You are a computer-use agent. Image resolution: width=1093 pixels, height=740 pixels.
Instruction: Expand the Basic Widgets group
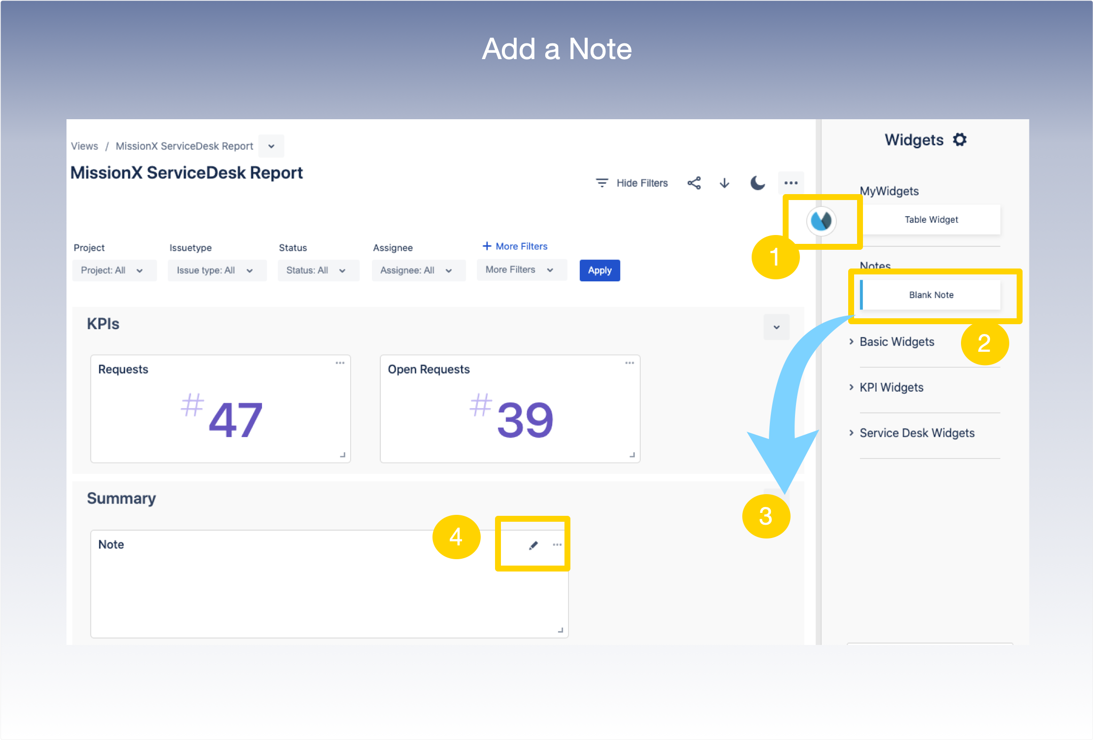896,342
